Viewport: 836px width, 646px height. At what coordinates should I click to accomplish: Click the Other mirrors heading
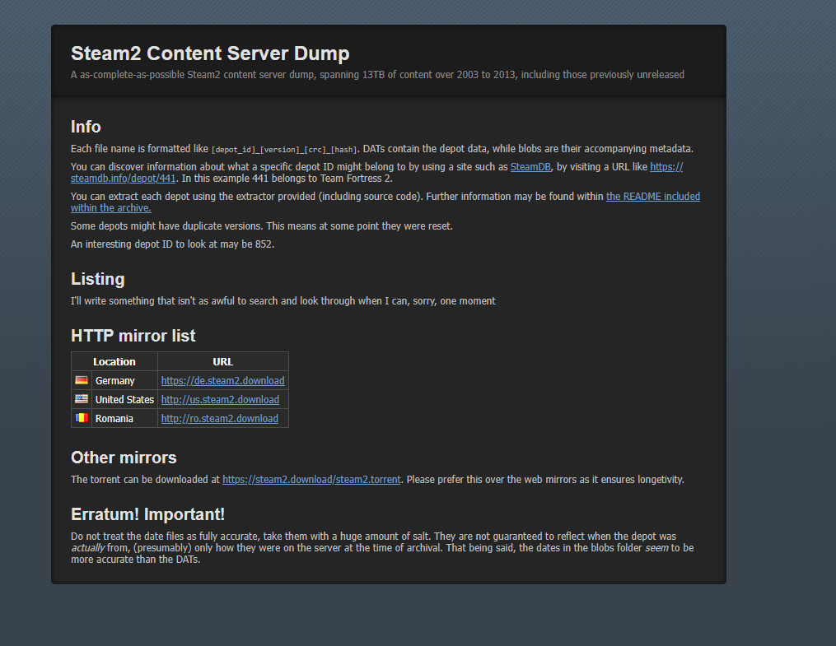(x=124, y=458)
